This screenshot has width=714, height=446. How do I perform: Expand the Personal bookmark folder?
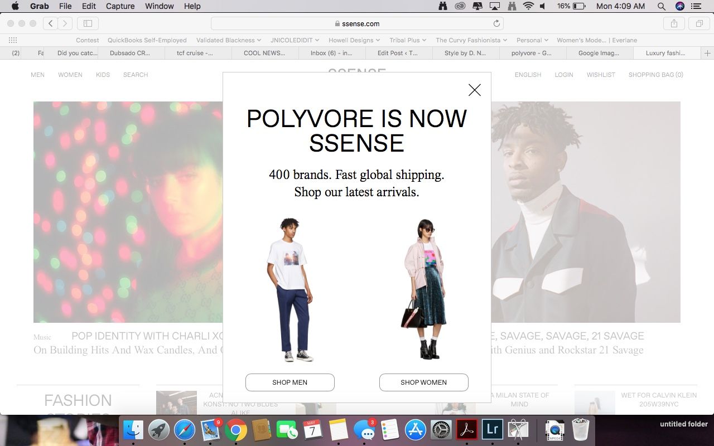533,40
